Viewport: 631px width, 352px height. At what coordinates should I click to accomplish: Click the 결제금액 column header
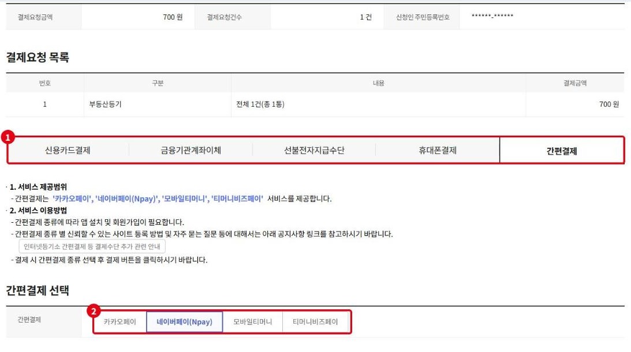point(575,83)
